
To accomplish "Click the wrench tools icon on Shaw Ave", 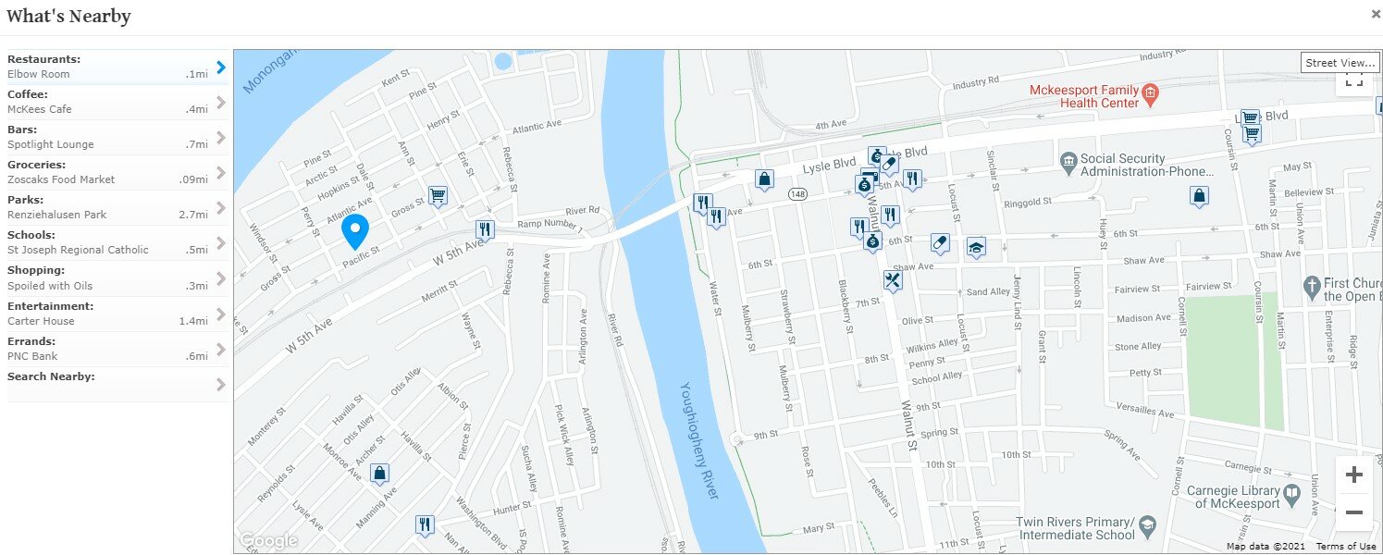I will [x=893, y=280].
